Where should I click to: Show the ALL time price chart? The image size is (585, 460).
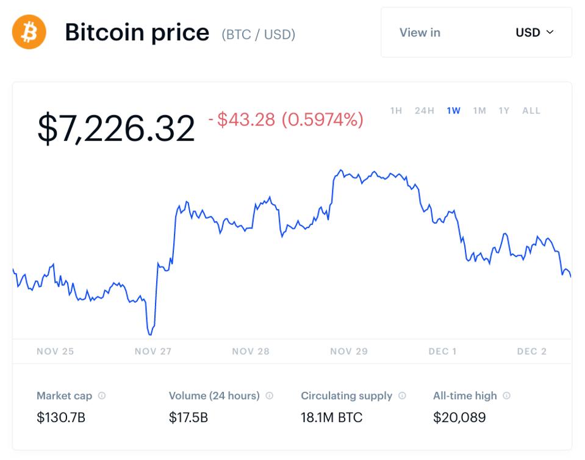point(531,111)
